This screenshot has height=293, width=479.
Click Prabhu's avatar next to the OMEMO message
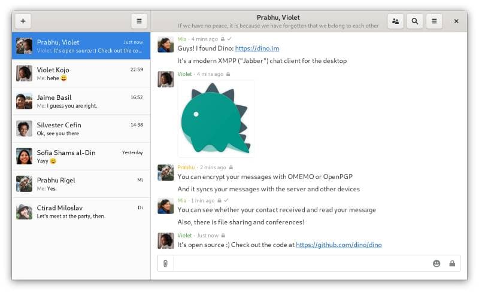pyautogui.click(x=166, y=173)
